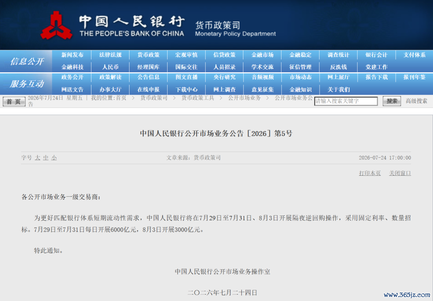Open 公告信息 menu item
The image size is (433, 301).
tap(149, 77)
